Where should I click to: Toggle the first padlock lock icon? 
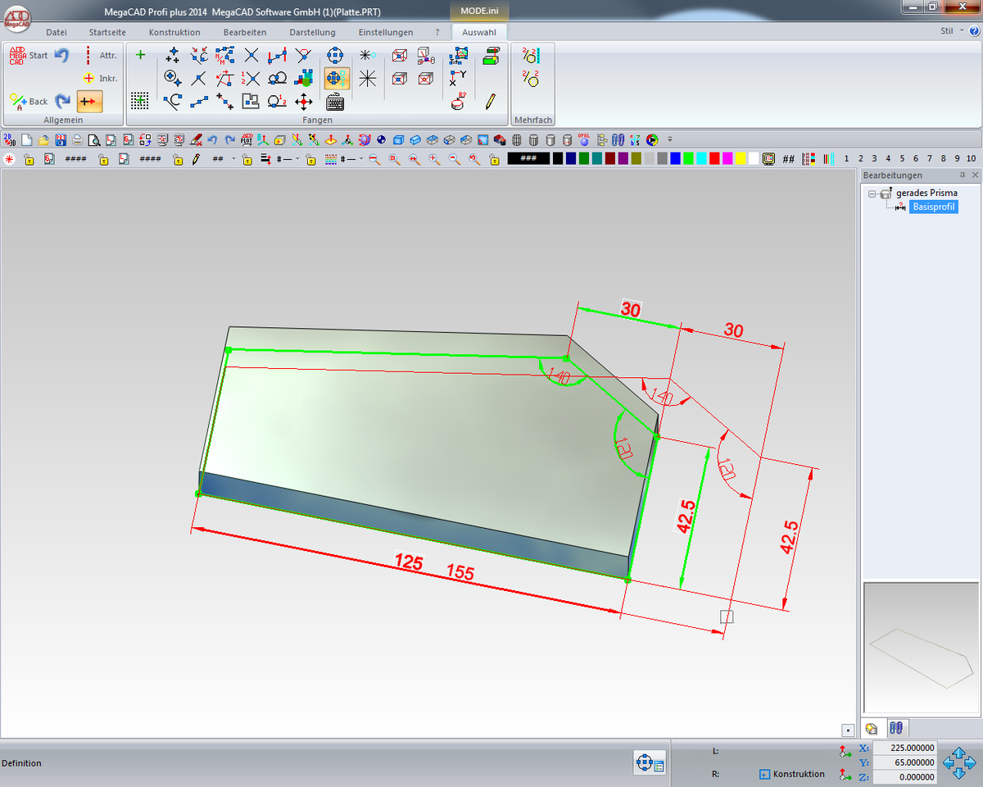tap(29, 159)
